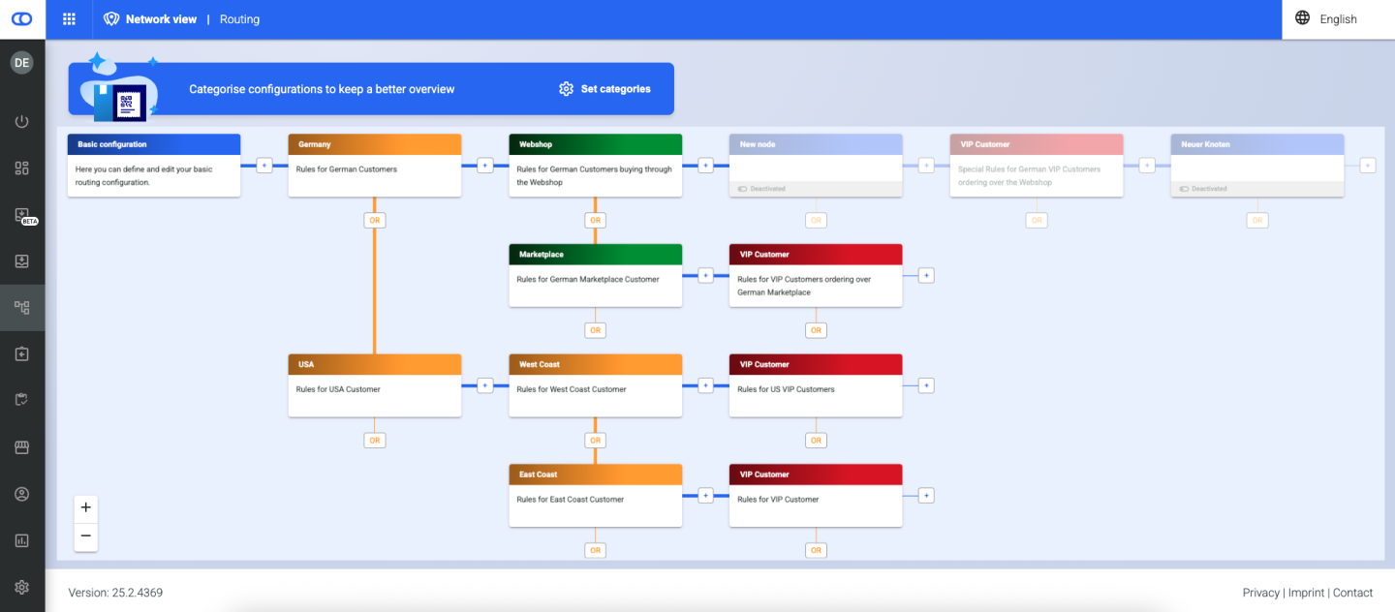Open the bar chart reports icon
The image size is (1395, 612).
click(22, 540)
